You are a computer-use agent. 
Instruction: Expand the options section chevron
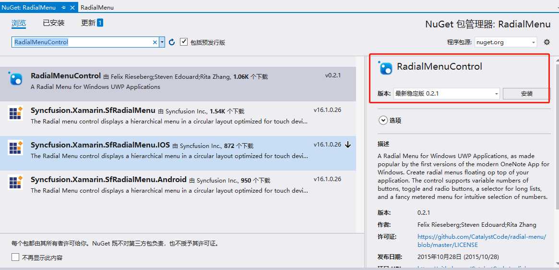tap(383, 121)
